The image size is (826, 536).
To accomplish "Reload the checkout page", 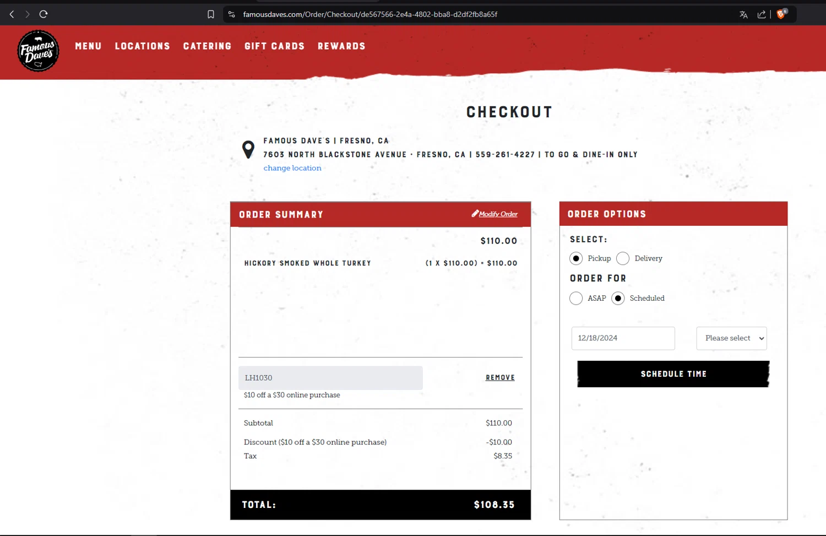I will [x=44, y=14].
